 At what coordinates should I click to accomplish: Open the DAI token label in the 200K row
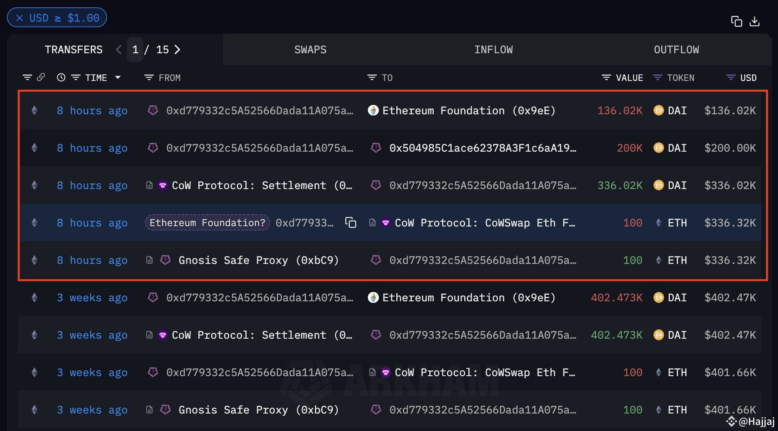677,148
